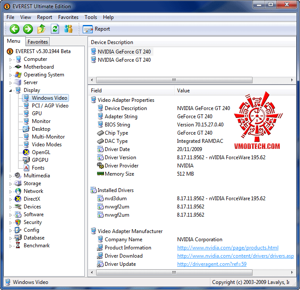Open Multi-Monitor tree item
The height and width of the screenshot is (290, 300).
[x=48, y=137]
